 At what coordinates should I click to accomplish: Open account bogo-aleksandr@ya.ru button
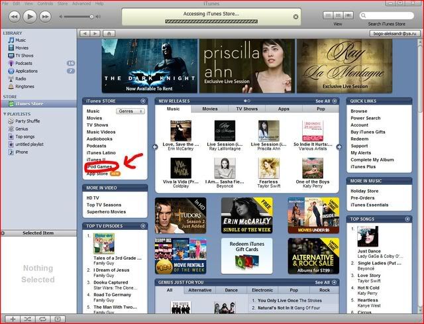395,34
